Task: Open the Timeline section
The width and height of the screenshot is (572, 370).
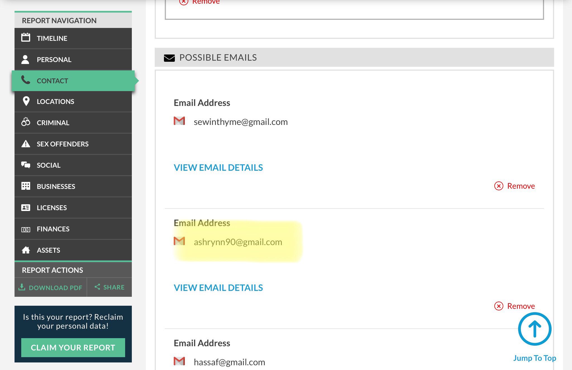Action: pos(73,38)
